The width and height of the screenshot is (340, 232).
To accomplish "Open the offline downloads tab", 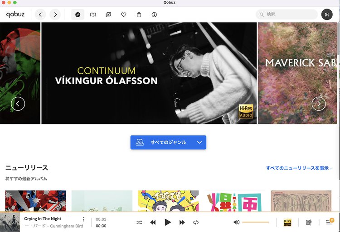I will click(154, 14).
